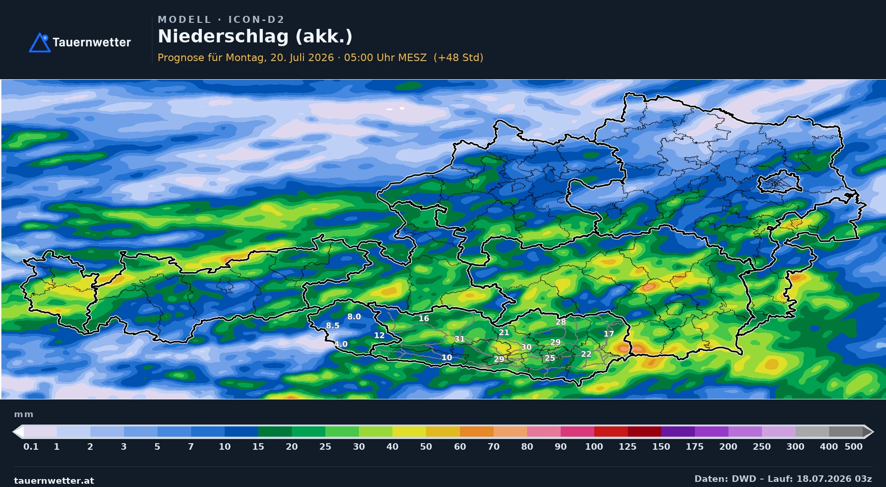This screenshot has height=487, width=886.
Task: Click the white left arrow of the legend
Action: (x=18, y=432)
